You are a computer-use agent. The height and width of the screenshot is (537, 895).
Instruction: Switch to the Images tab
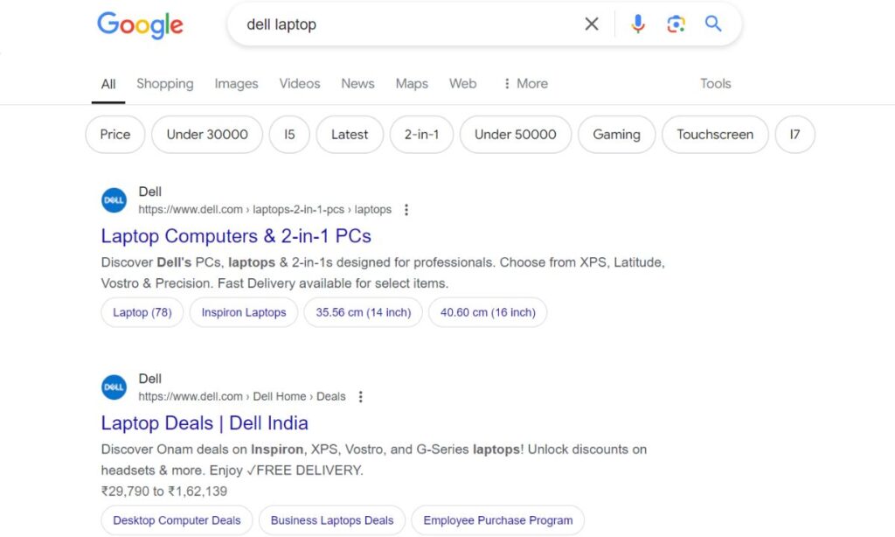click(x=236, y=84)
